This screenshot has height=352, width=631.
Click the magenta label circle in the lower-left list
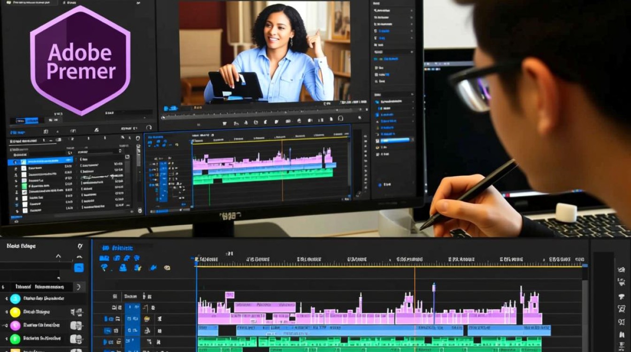tap(15, 325)
